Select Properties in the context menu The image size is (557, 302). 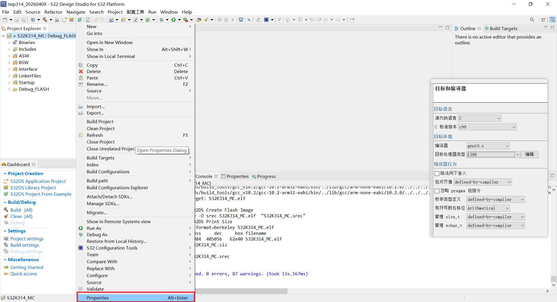click(136, 298)
